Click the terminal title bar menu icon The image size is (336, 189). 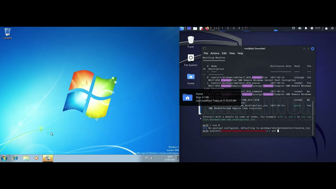[204, 49]
